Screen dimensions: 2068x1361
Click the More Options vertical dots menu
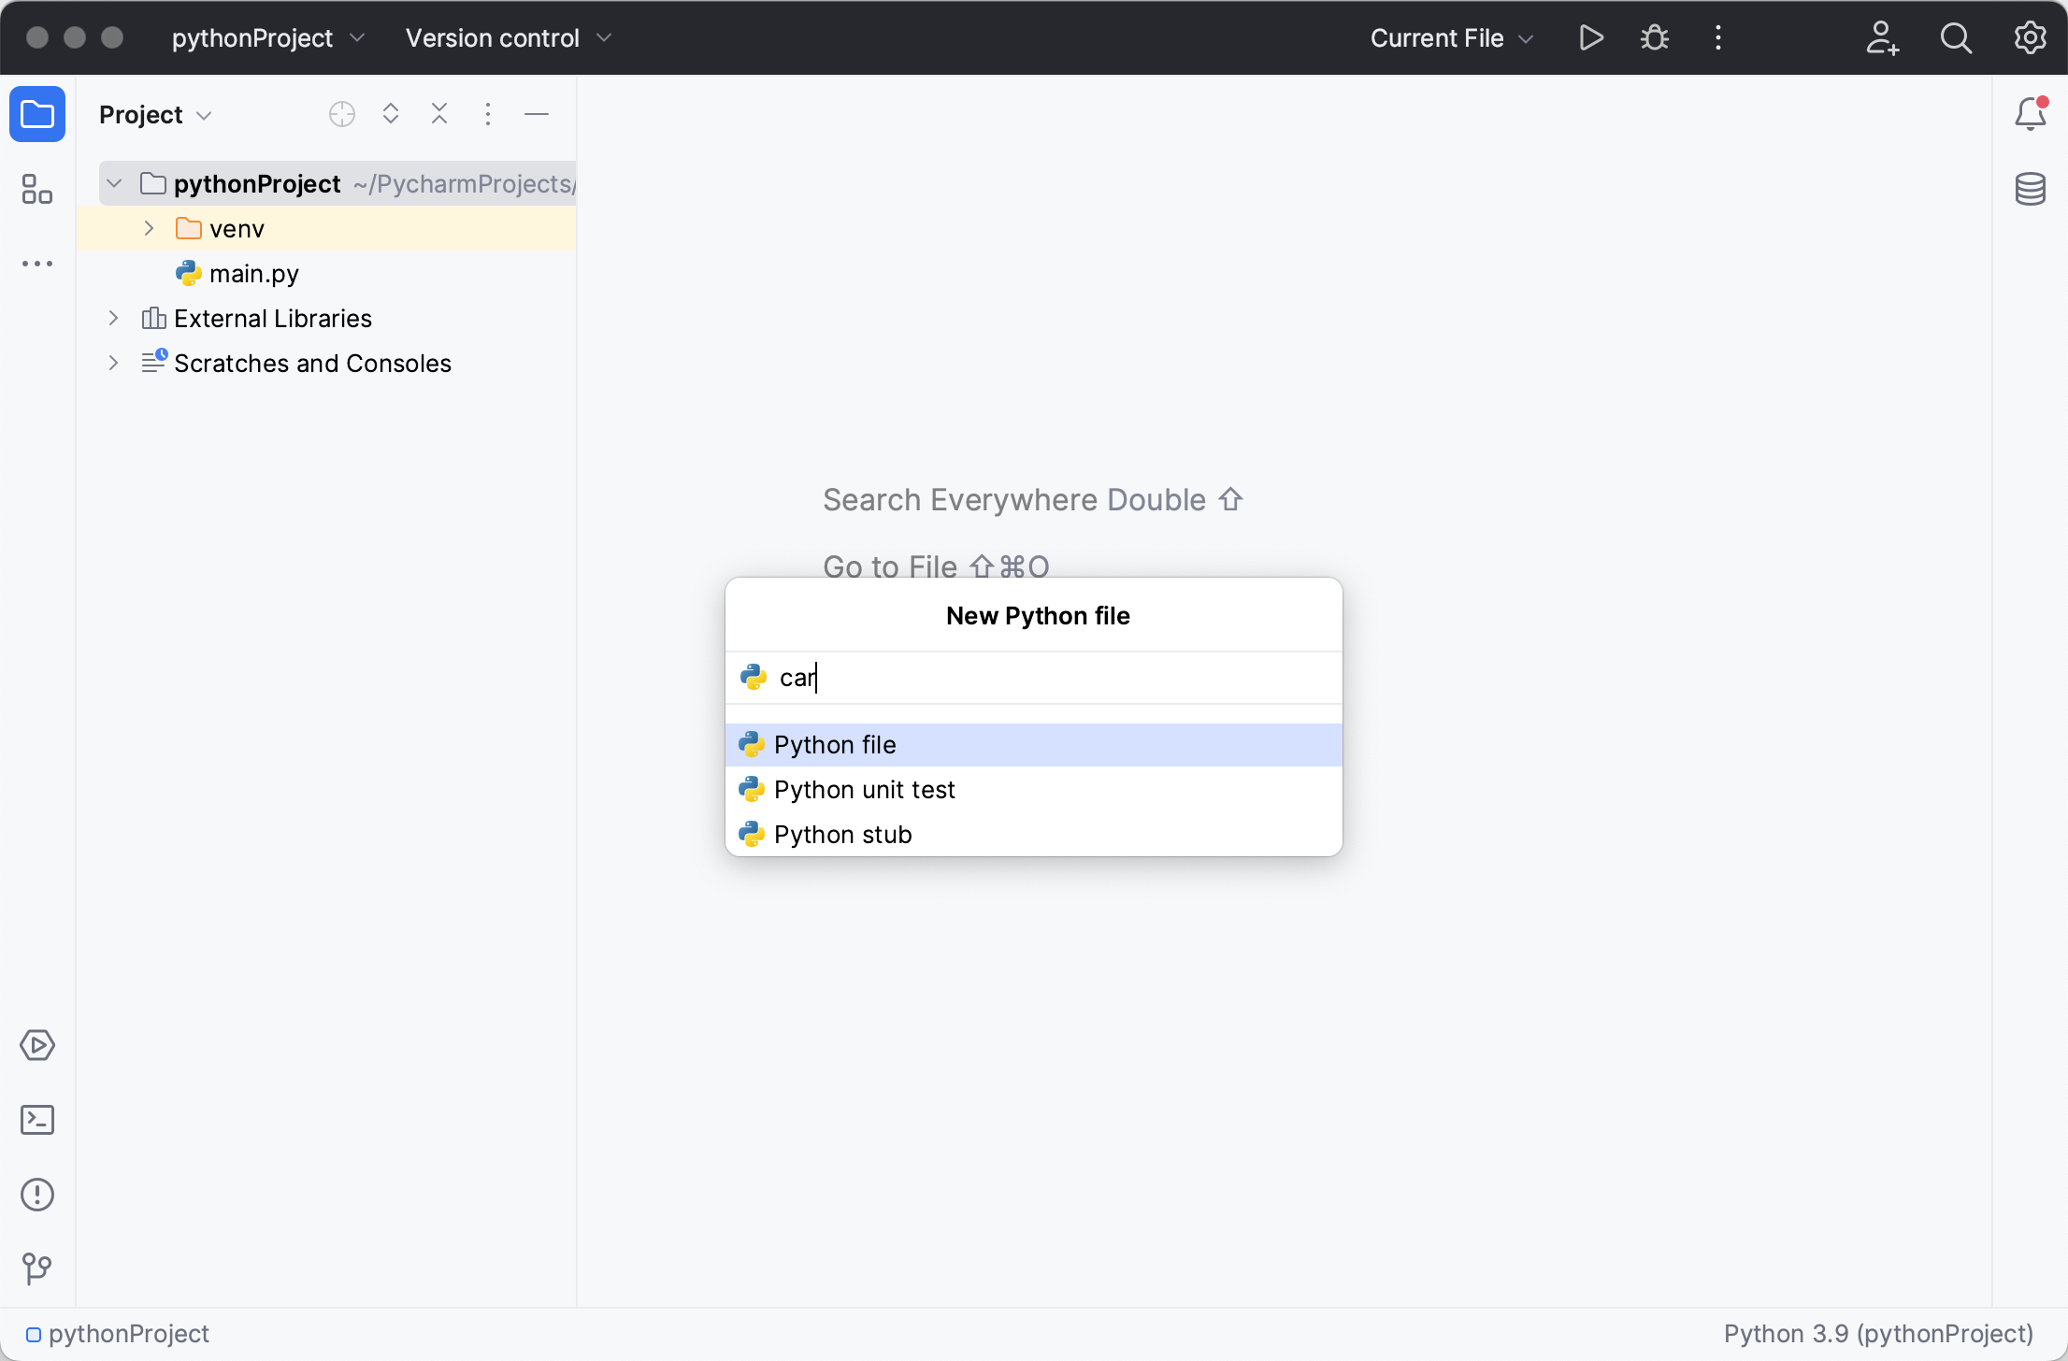488,114
